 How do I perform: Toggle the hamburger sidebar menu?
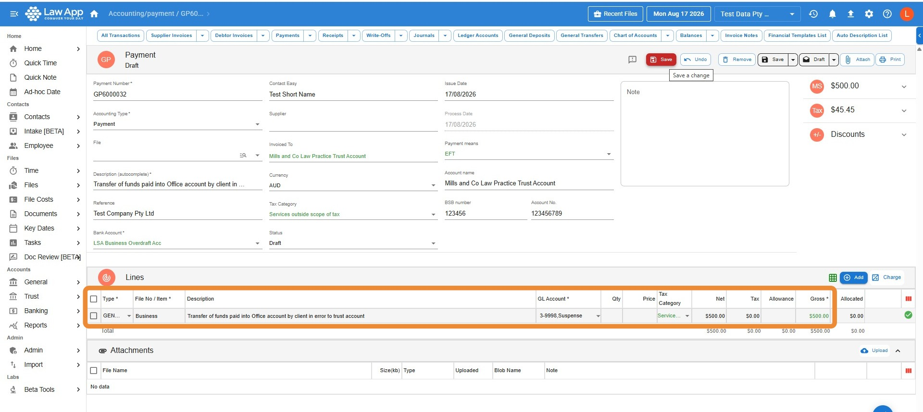(x=14, y=14)
